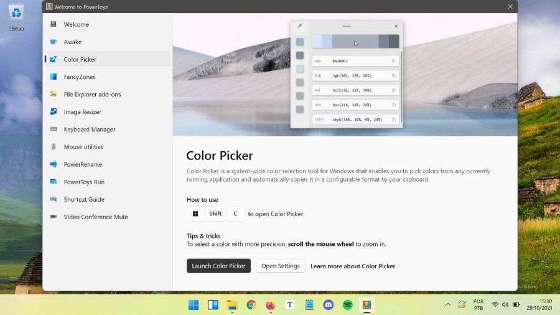Open Widgets from the taskbar
The height and width of the screenshot is (315, 560).
[213, 304]
